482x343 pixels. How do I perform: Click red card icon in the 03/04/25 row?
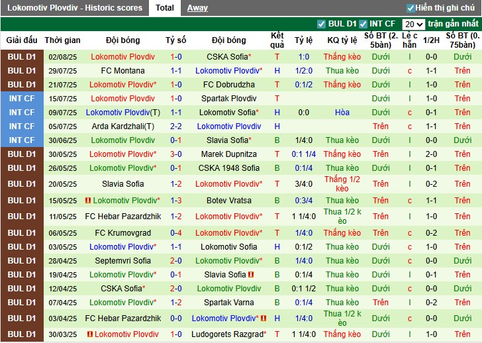[x=264, y=318]
